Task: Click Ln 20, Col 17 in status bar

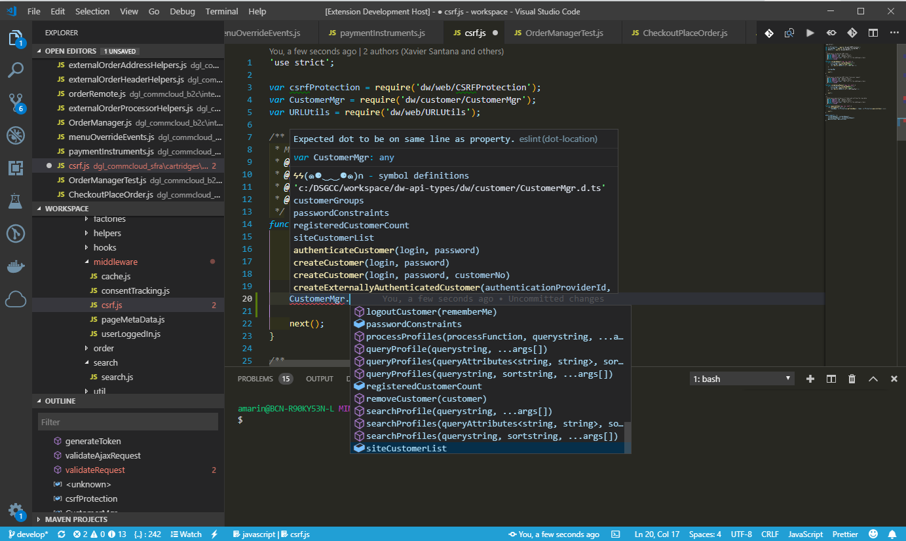Action: click(657, 534)
